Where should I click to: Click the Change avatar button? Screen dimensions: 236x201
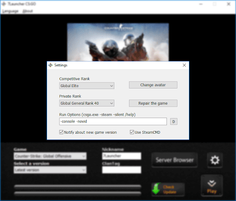pos(153,85)
